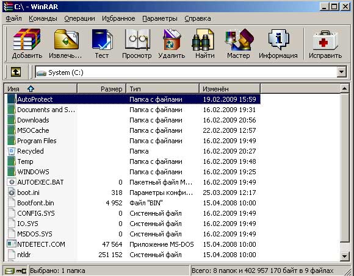
Task: Select the boot.ini file row
Action: [133, 193]
